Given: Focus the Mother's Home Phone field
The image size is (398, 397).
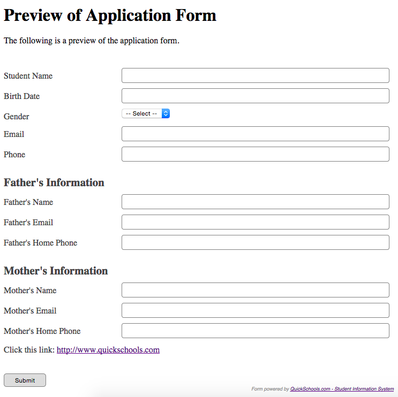Looking at the screenshot, I should (x=255, y=331).
